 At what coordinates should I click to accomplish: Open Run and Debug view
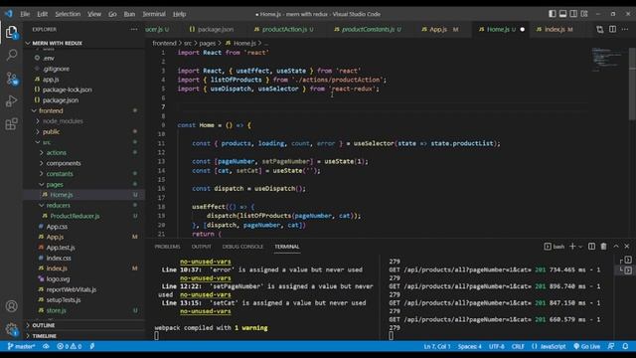11,101
